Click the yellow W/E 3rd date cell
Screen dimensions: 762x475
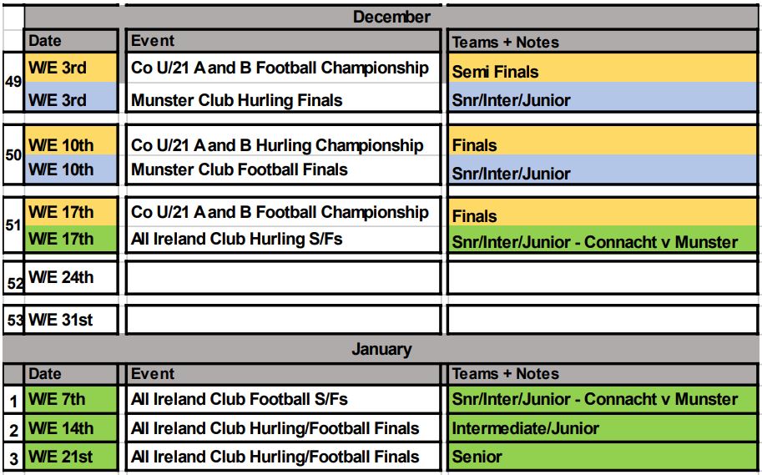click(71, 68)
